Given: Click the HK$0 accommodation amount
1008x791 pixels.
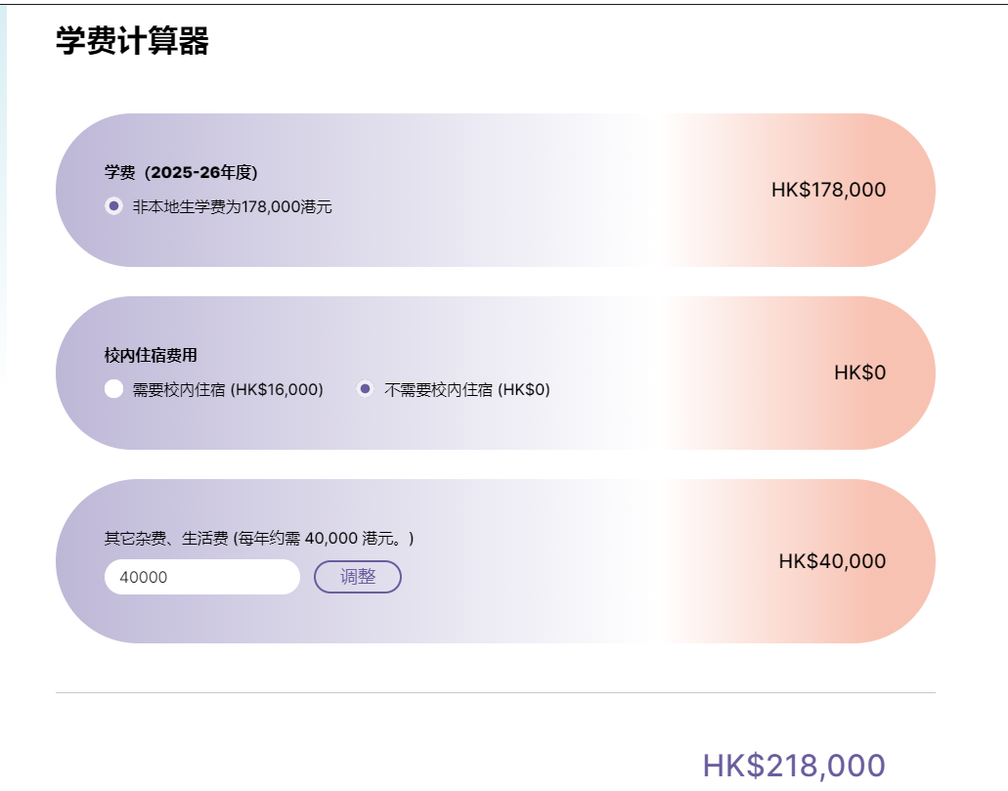Looking at the screenshot, I should 859,373.
